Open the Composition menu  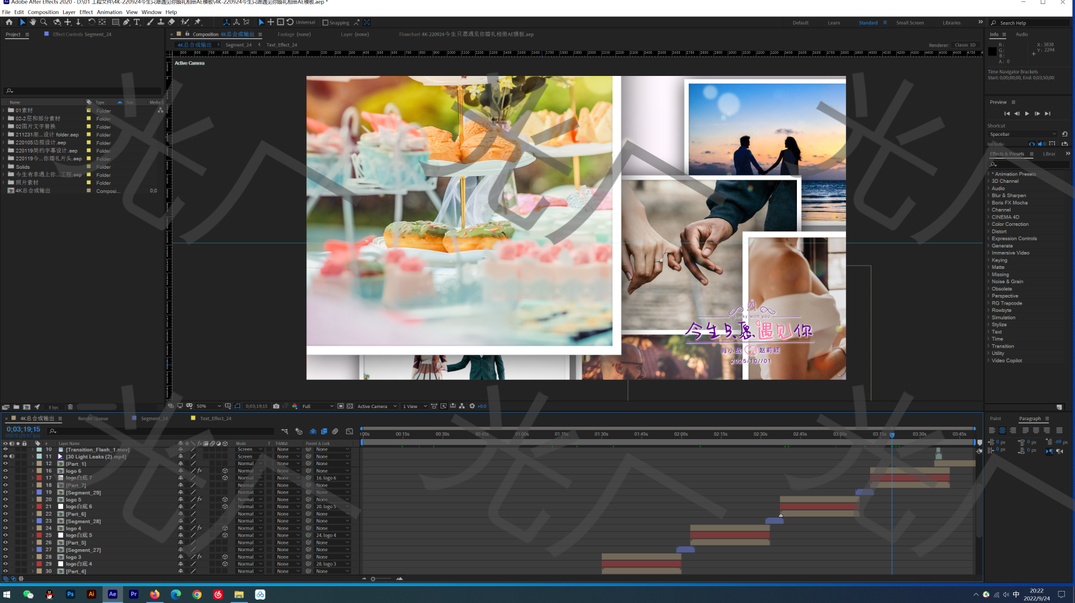coord(43,12)
